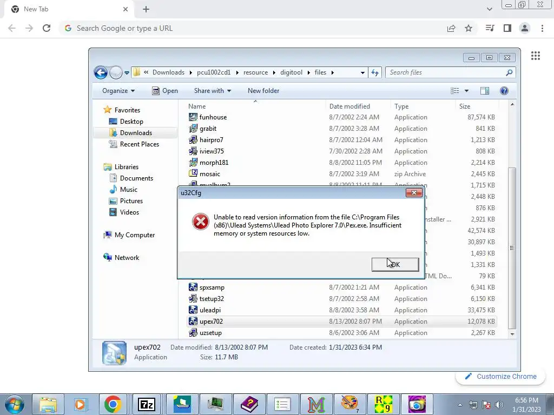The width and height of the screenshot is (554, 415).
Task: Click Customize Chrome button
Action: click(501, 377)
